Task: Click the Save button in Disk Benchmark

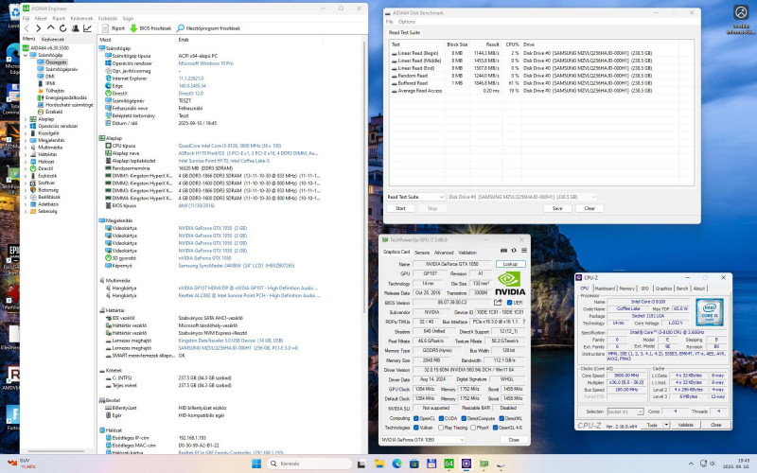Action: click(x=557, y=208)
